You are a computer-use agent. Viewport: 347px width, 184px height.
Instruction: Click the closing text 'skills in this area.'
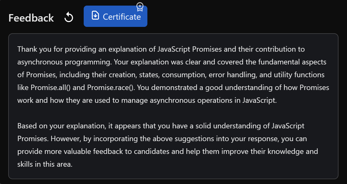pos(45,164)
